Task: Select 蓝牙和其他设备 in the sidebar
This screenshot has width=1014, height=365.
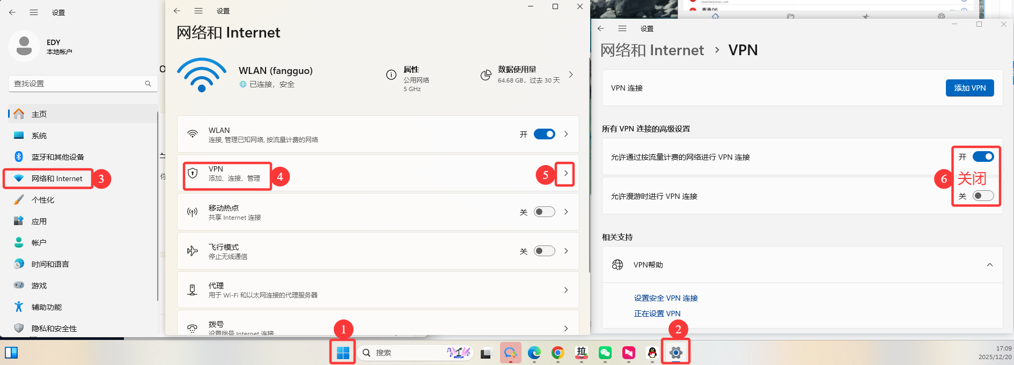Action: 57,157
